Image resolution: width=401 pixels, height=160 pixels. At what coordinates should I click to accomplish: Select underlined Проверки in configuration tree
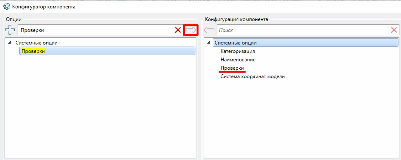(232, 68)
